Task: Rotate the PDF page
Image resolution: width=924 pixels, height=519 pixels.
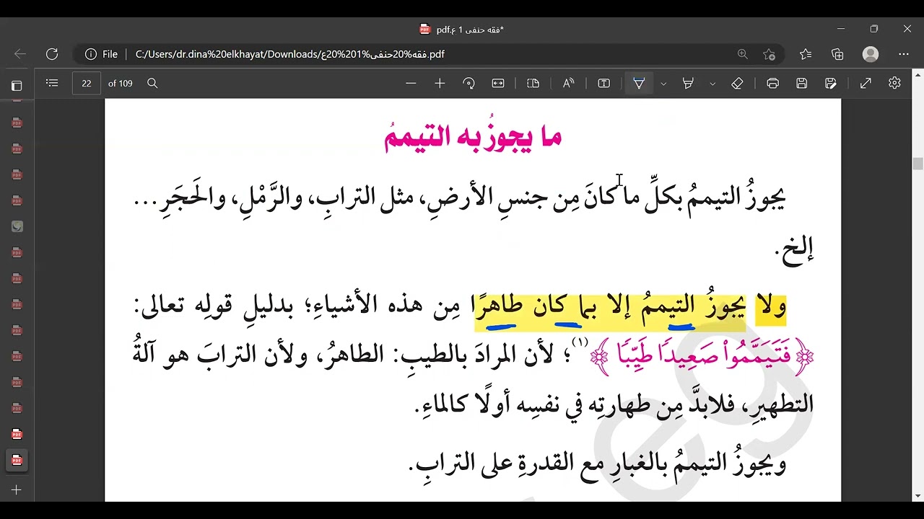Action: 468,84
